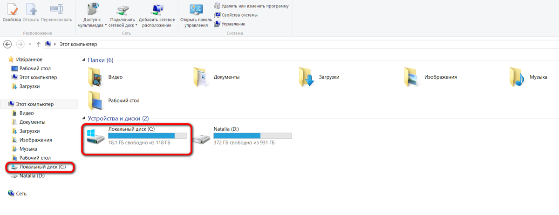Click the D: drive usage bar

pyautogui.click(x=252, y=135)
